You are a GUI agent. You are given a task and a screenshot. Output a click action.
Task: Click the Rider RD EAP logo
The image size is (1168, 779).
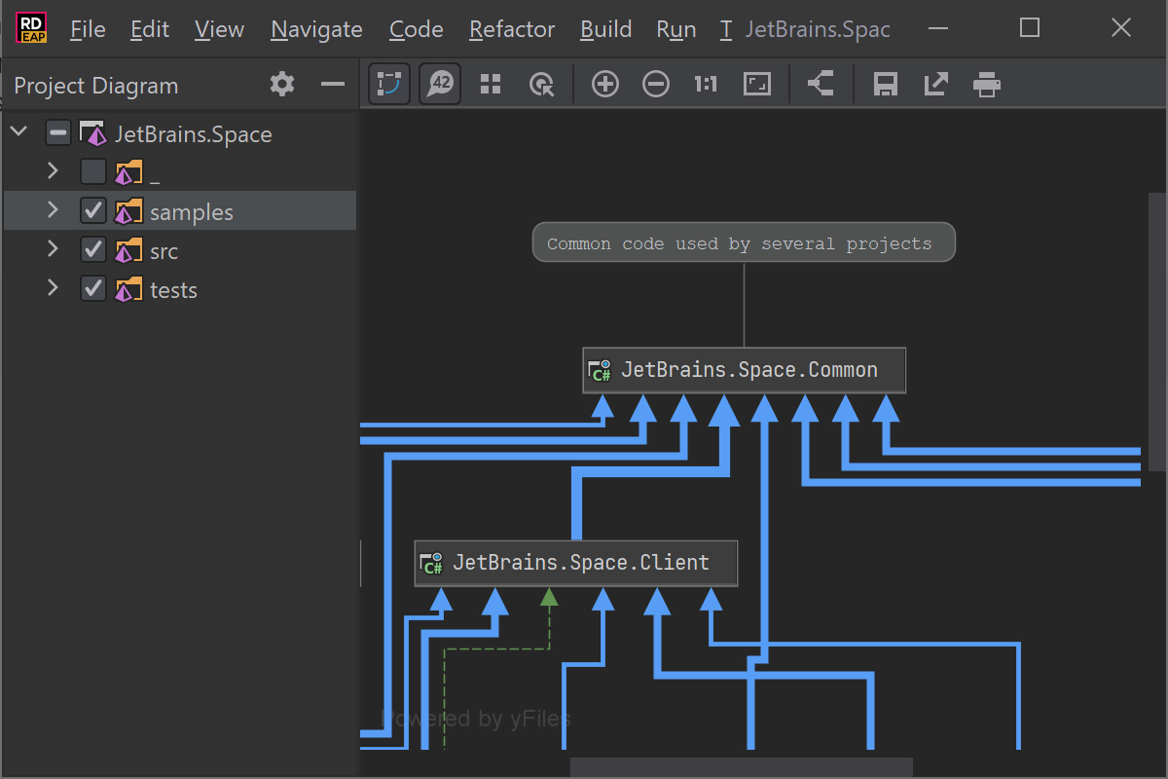[x=31, y=28]
